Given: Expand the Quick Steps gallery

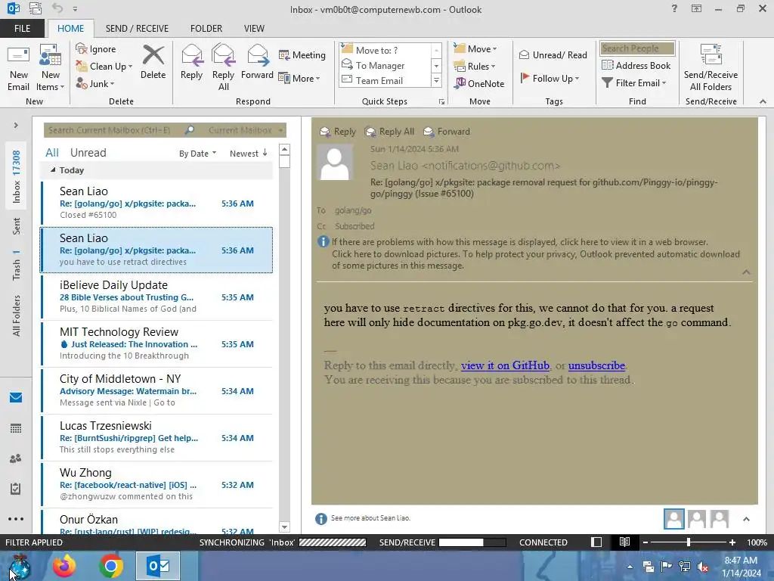Looking at the screenshot, I should 436,80.
